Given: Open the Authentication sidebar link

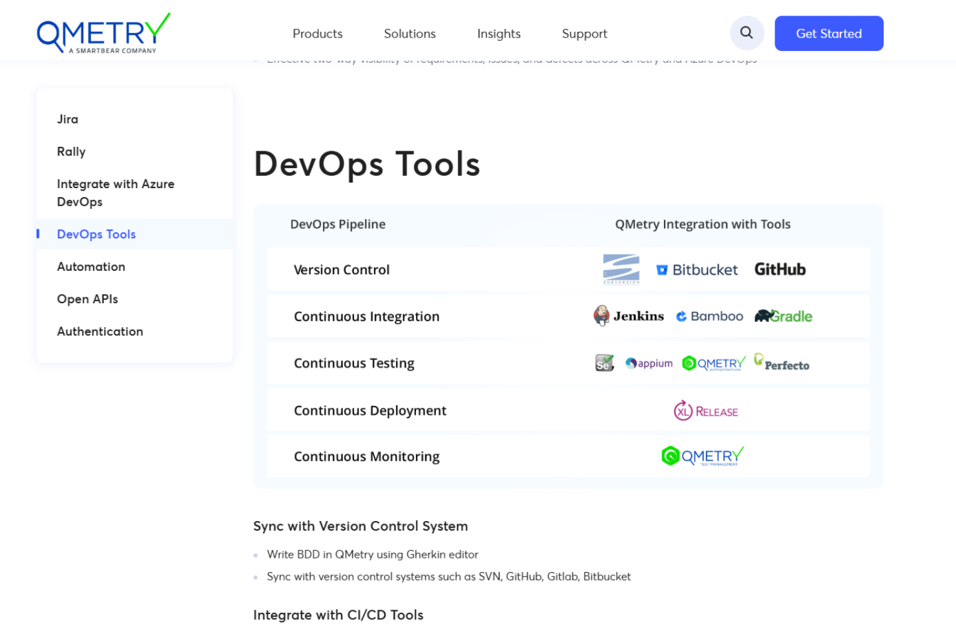Looking at the screenshot, I should coord(99,331).
